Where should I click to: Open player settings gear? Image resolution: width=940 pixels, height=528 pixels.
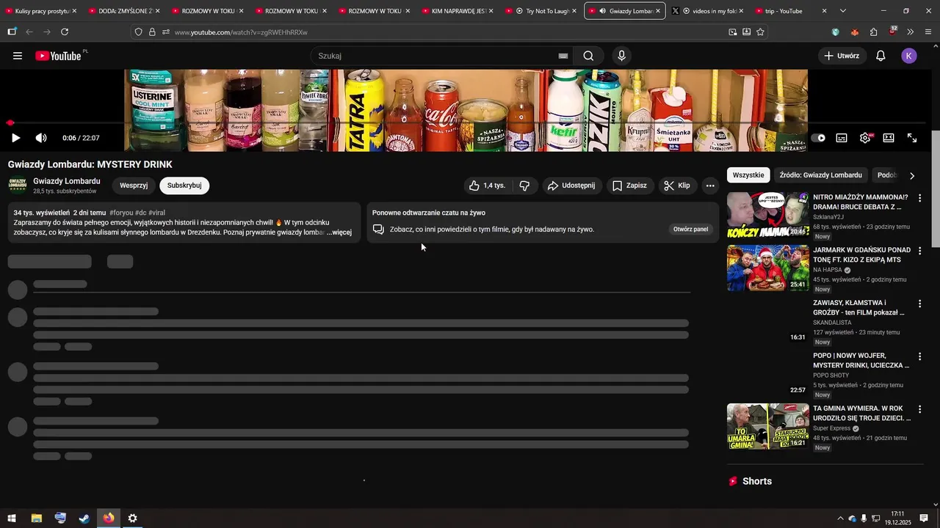(x=866, y=138)
